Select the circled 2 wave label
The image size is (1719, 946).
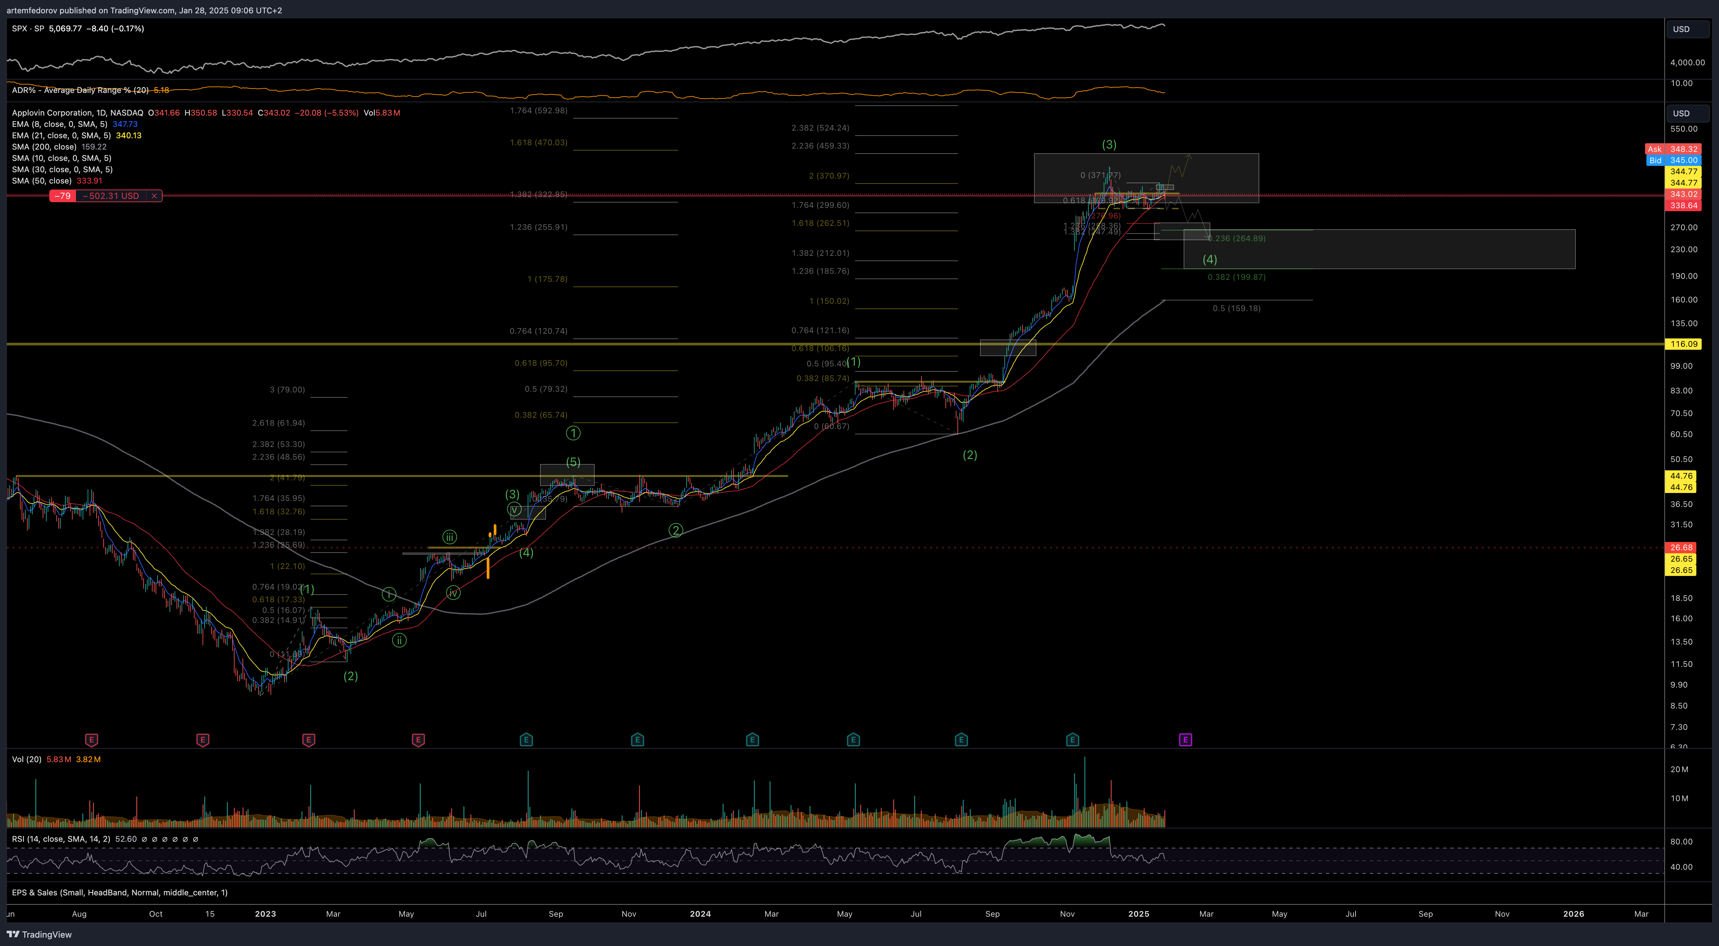pyautogui.click(x=676, y=531)
